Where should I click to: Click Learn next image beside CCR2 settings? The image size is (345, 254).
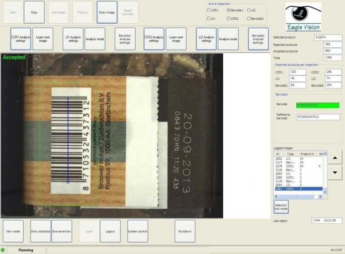(176, 39)
